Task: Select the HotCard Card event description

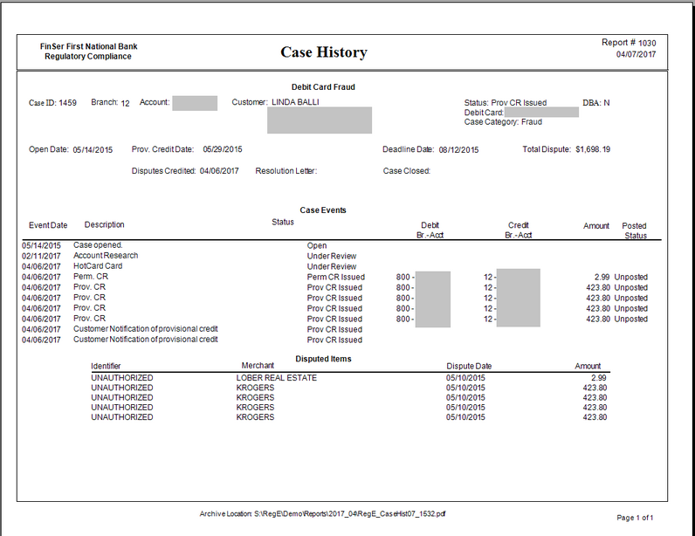Action: [x=98, y=266]
